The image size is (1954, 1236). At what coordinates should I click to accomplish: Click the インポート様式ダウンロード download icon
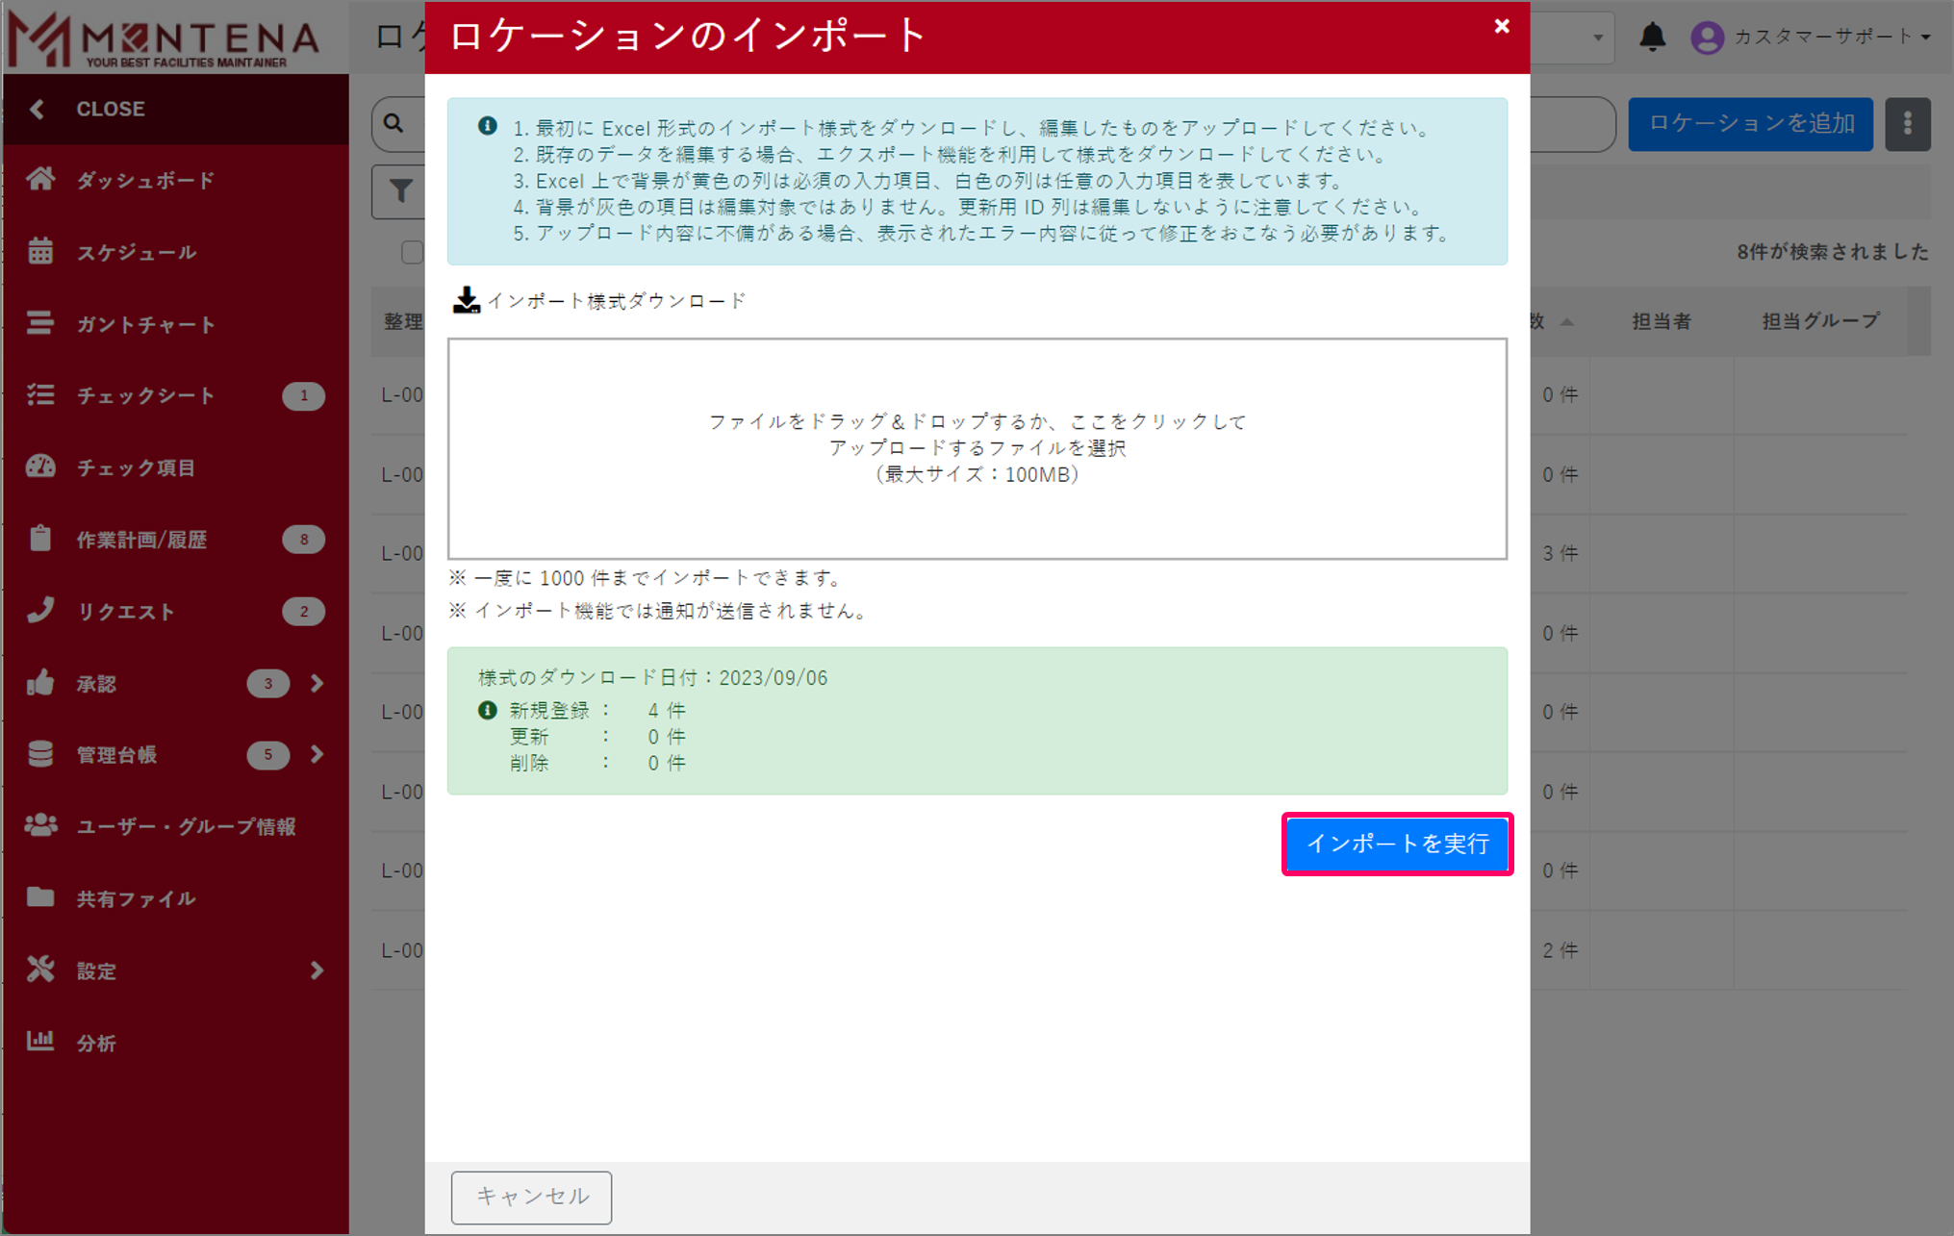click(x=467, y=300)
